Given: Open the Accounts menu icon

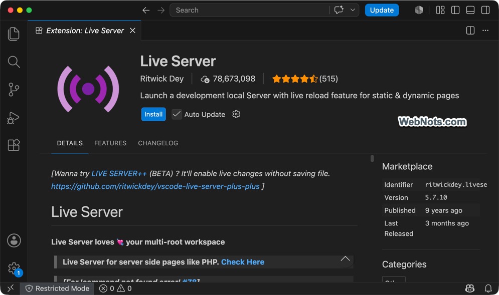Looking at the screenshot, I should click(14, 240).
